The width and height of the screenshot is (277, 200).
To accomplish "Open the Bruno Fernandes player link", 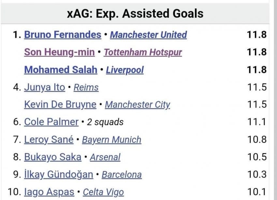I will [63, 35].
